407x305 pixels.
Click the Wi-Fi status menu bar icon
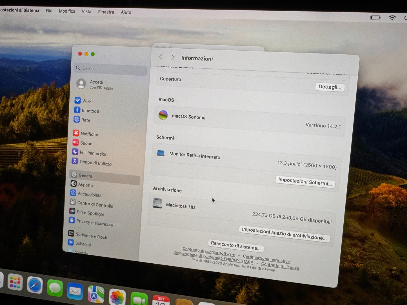point(392,18)
